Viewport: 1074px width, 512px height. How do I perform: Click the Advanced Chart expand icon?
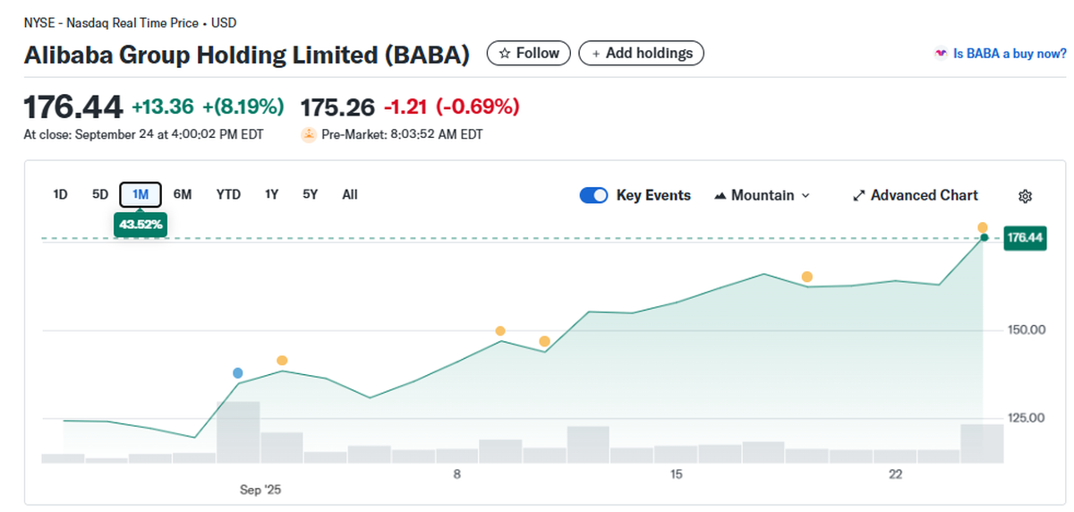tap(858, 196)
